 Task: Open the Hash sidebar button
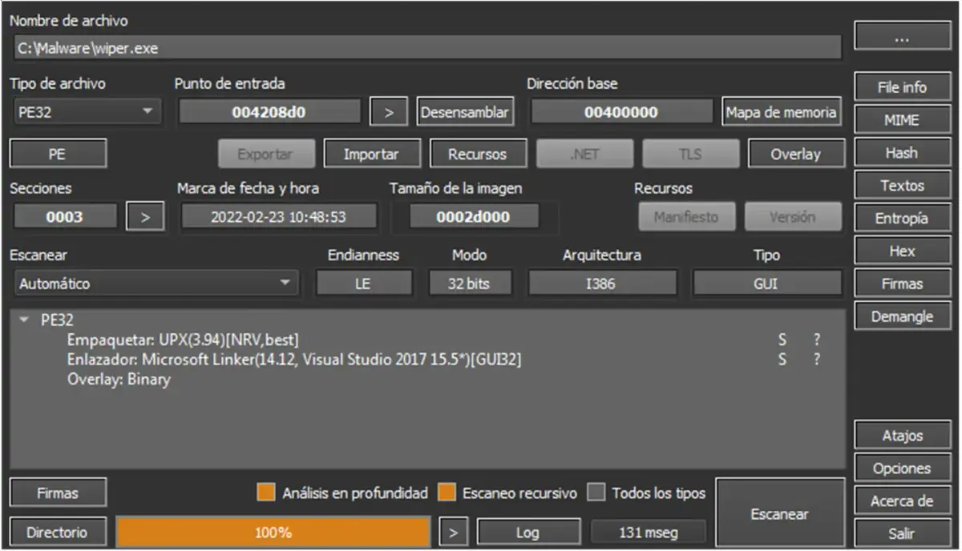pos(902,153)
